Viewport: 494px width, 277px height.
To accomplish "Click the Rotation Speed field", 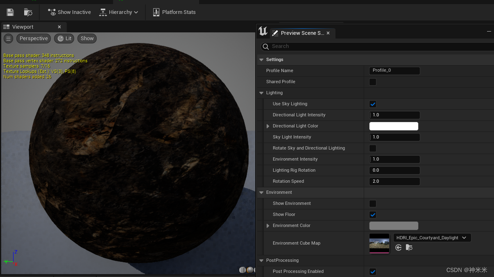I will [x=394, y=182].
